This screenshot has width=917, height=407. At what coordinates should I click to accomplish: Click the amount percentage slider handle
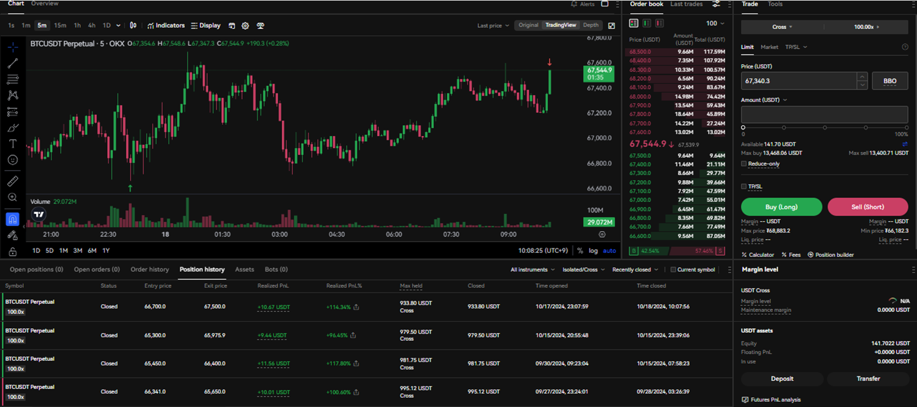743,128
